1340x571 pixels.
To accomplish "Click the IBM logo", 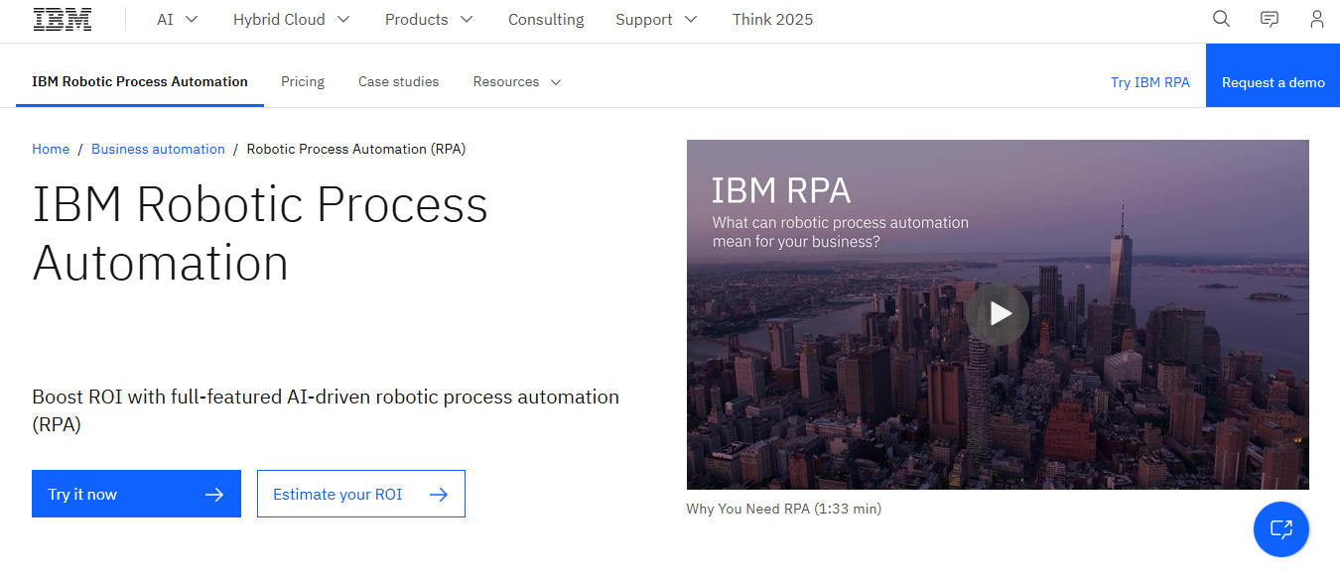I will pyautogui.click(x=63, y=20).
